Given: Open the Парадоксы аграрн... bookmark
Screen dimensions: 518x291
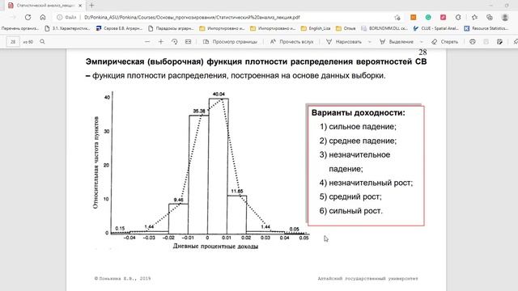Looking at the screenshot, I should 171,28.
